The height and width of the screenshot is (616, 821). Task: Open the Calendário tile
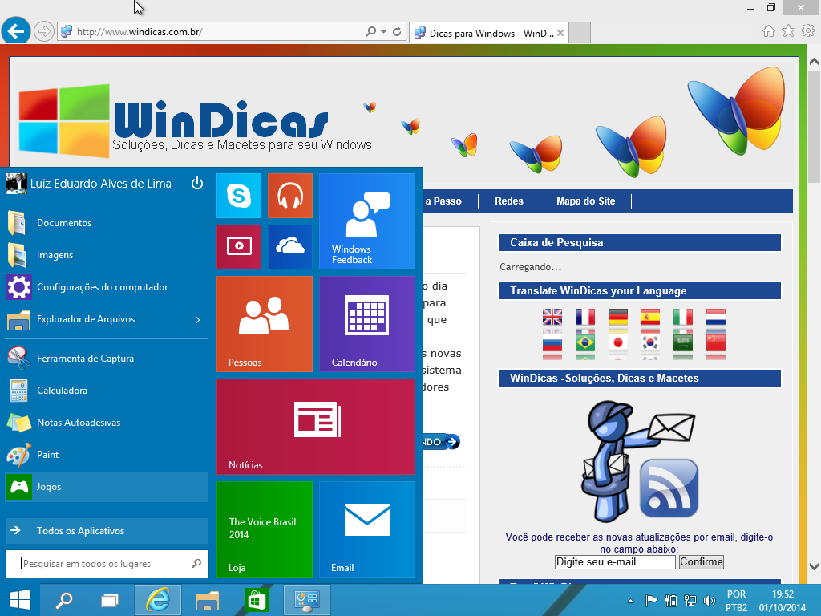[367, 324]
